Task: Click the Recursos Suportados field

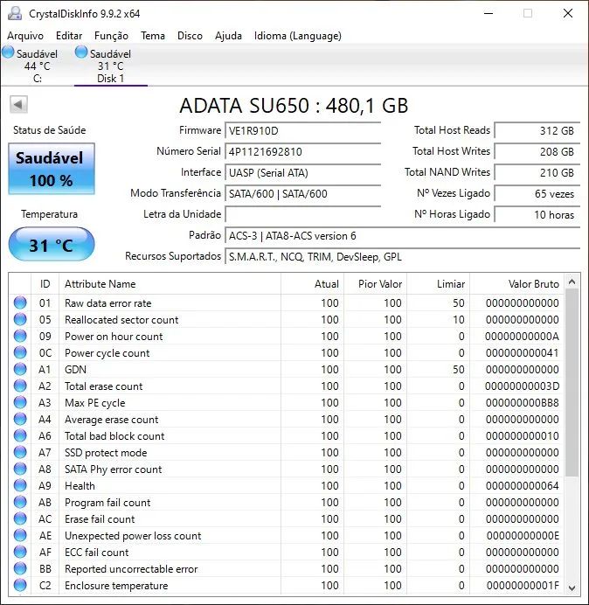Action: pos(402,257)
